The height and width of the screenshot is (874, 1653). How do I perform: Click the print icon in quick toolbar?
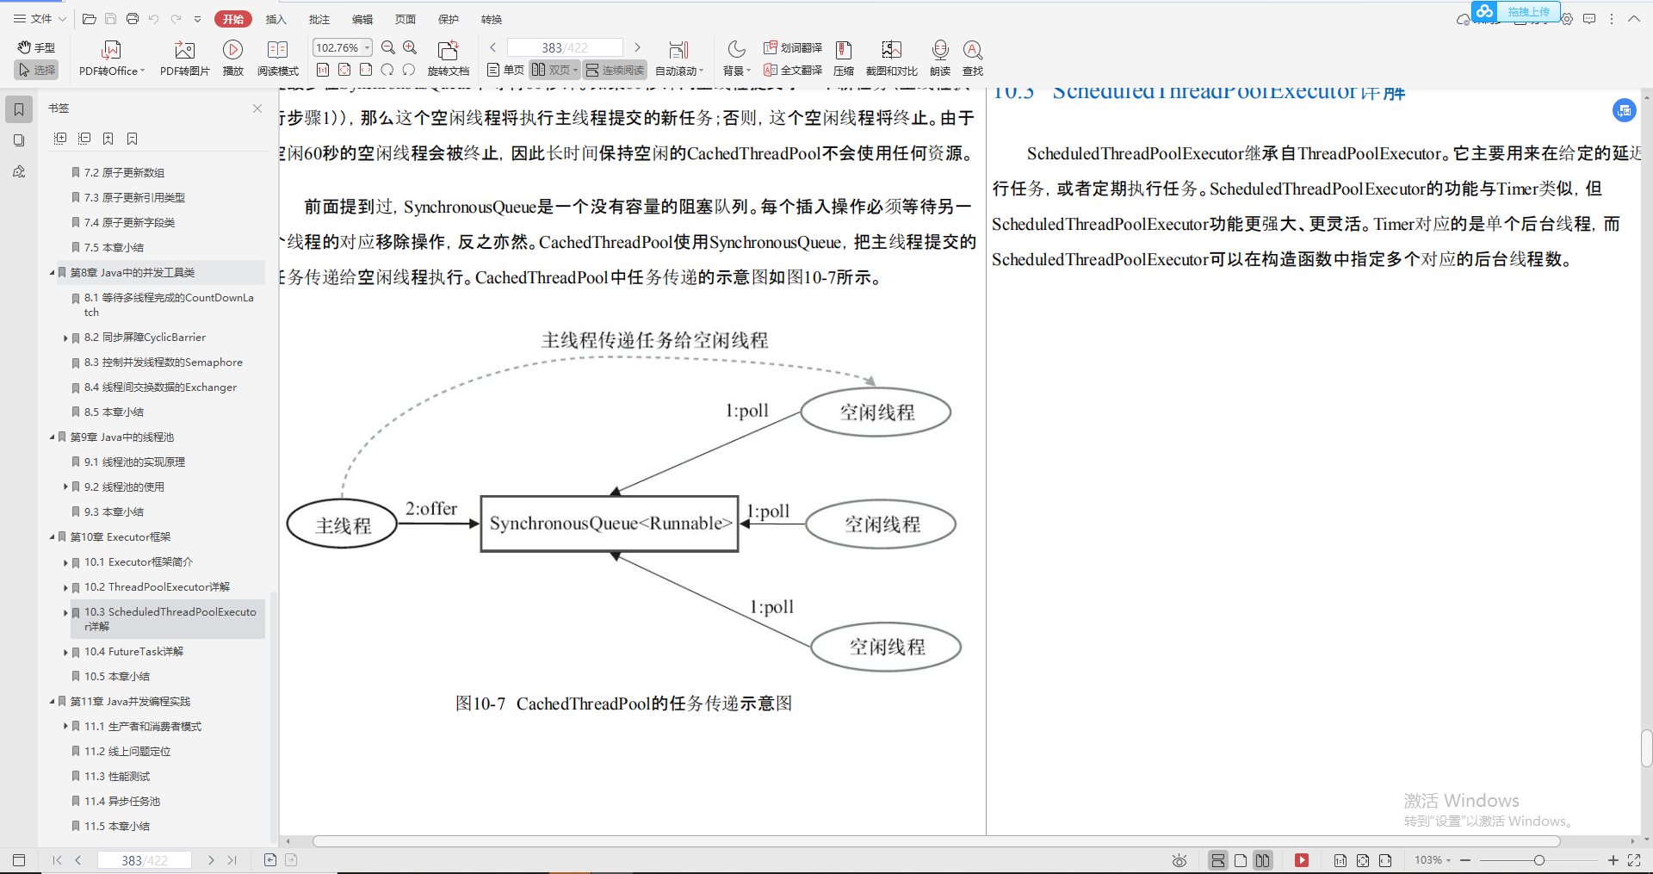point(132,18)
